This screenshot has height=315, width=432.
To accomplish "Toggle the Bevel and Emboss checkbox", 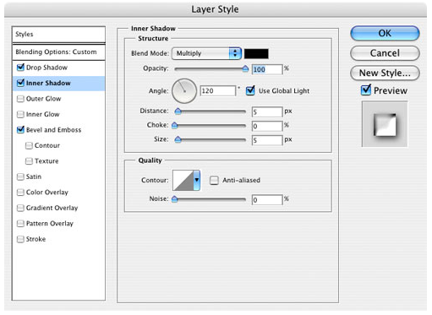I will (x=20, y=130).
